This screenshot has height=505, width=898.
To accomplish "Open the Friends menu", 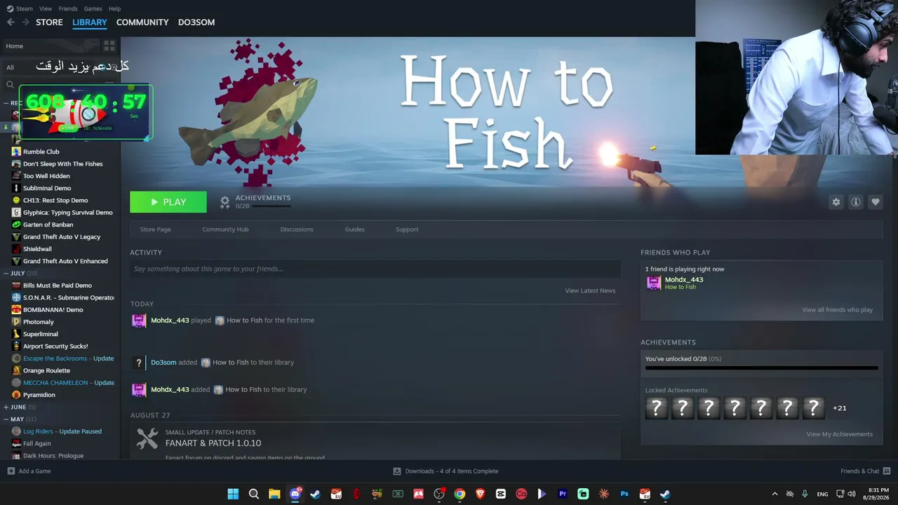I will pyautogui.click(x=68, y=8).
